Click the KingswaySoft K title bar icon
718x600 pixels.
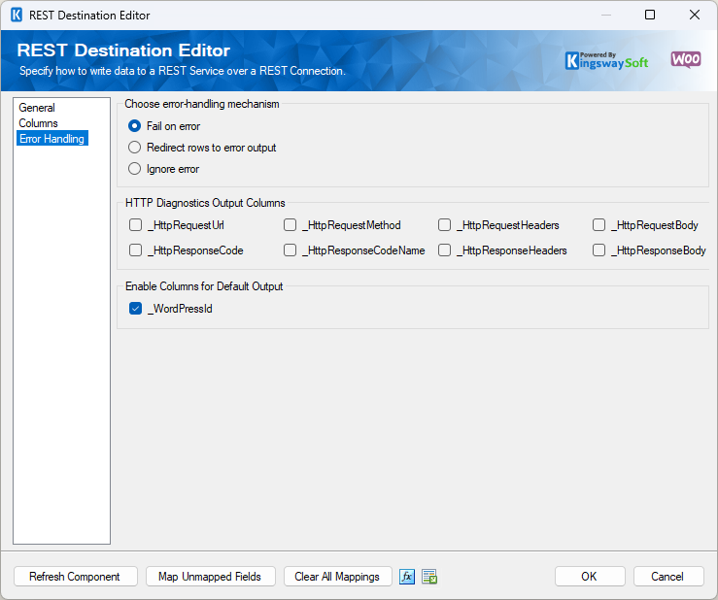pyautogui.click(x=17, y=16)
